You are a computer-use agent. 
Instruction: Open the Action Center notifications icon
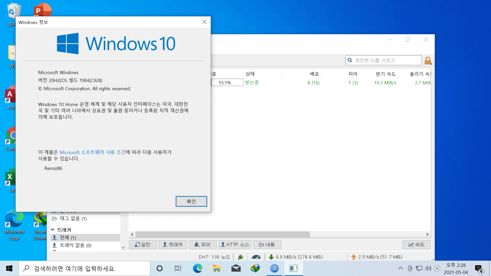click(479, 269)
